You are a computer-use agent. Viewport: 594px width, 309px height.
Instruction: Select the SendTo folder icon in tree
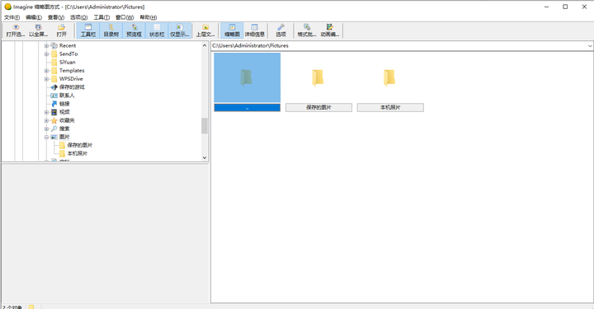click(54, 54)
